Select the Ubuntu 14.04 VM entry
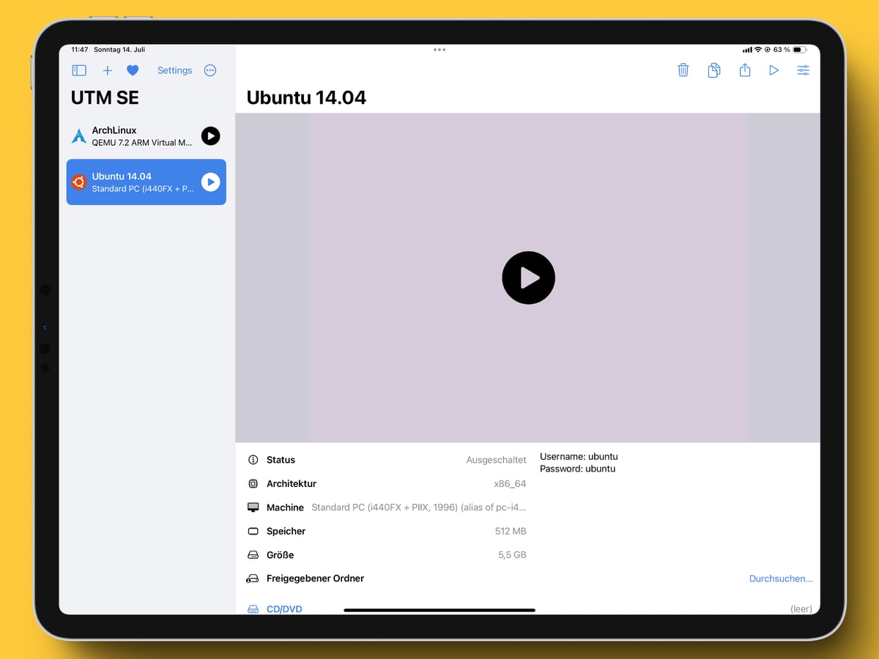The width and height of the screenshot is (879, 659). (146, 182)
